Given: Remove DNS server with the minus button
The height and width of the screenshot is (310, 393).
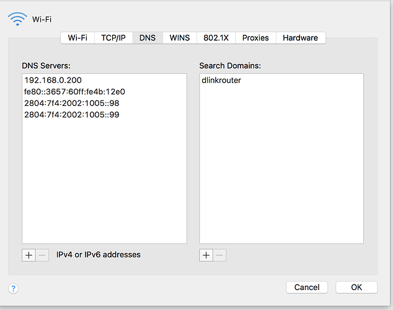Looking at the screenshot, I should click(42, 255).
